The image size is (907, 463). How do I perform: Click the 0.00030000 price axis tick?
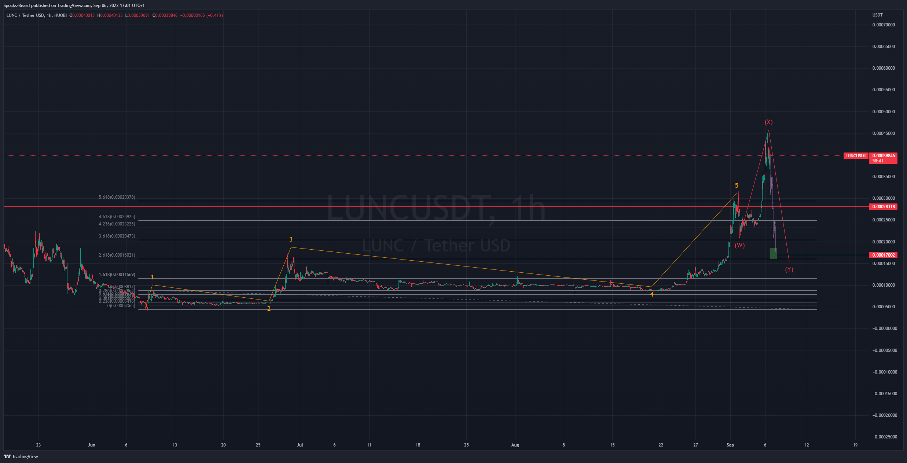pos(884,198)
